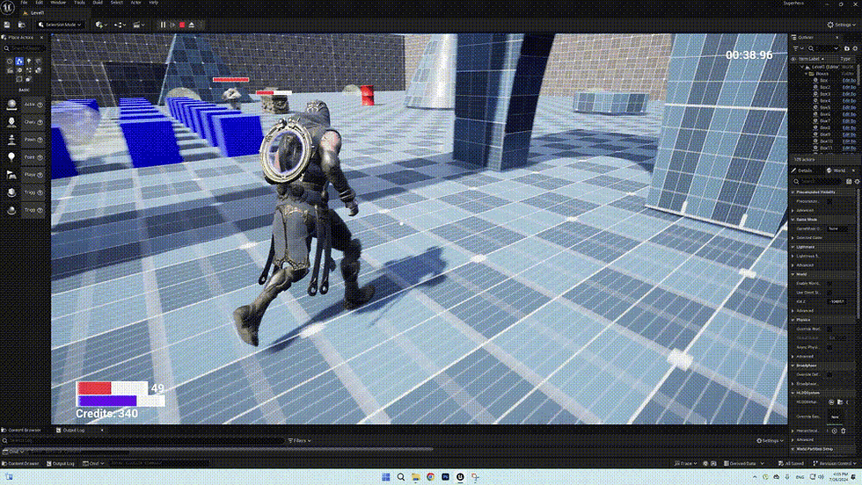The width and height of the screenshot is (862, 485).
Task: Toggle the Use Client Side Level Streaming checkbox
Action: (x=829, y=293)
